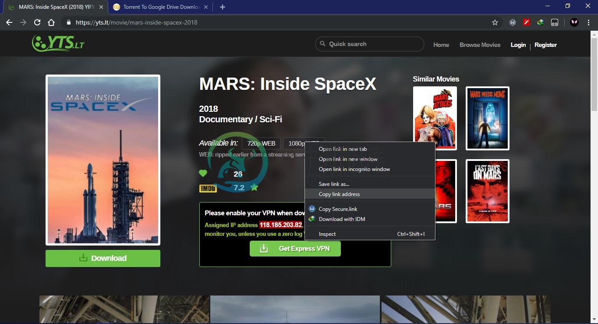
Task: Click the padlock site security icon
Action: click(x=68, y=22)
